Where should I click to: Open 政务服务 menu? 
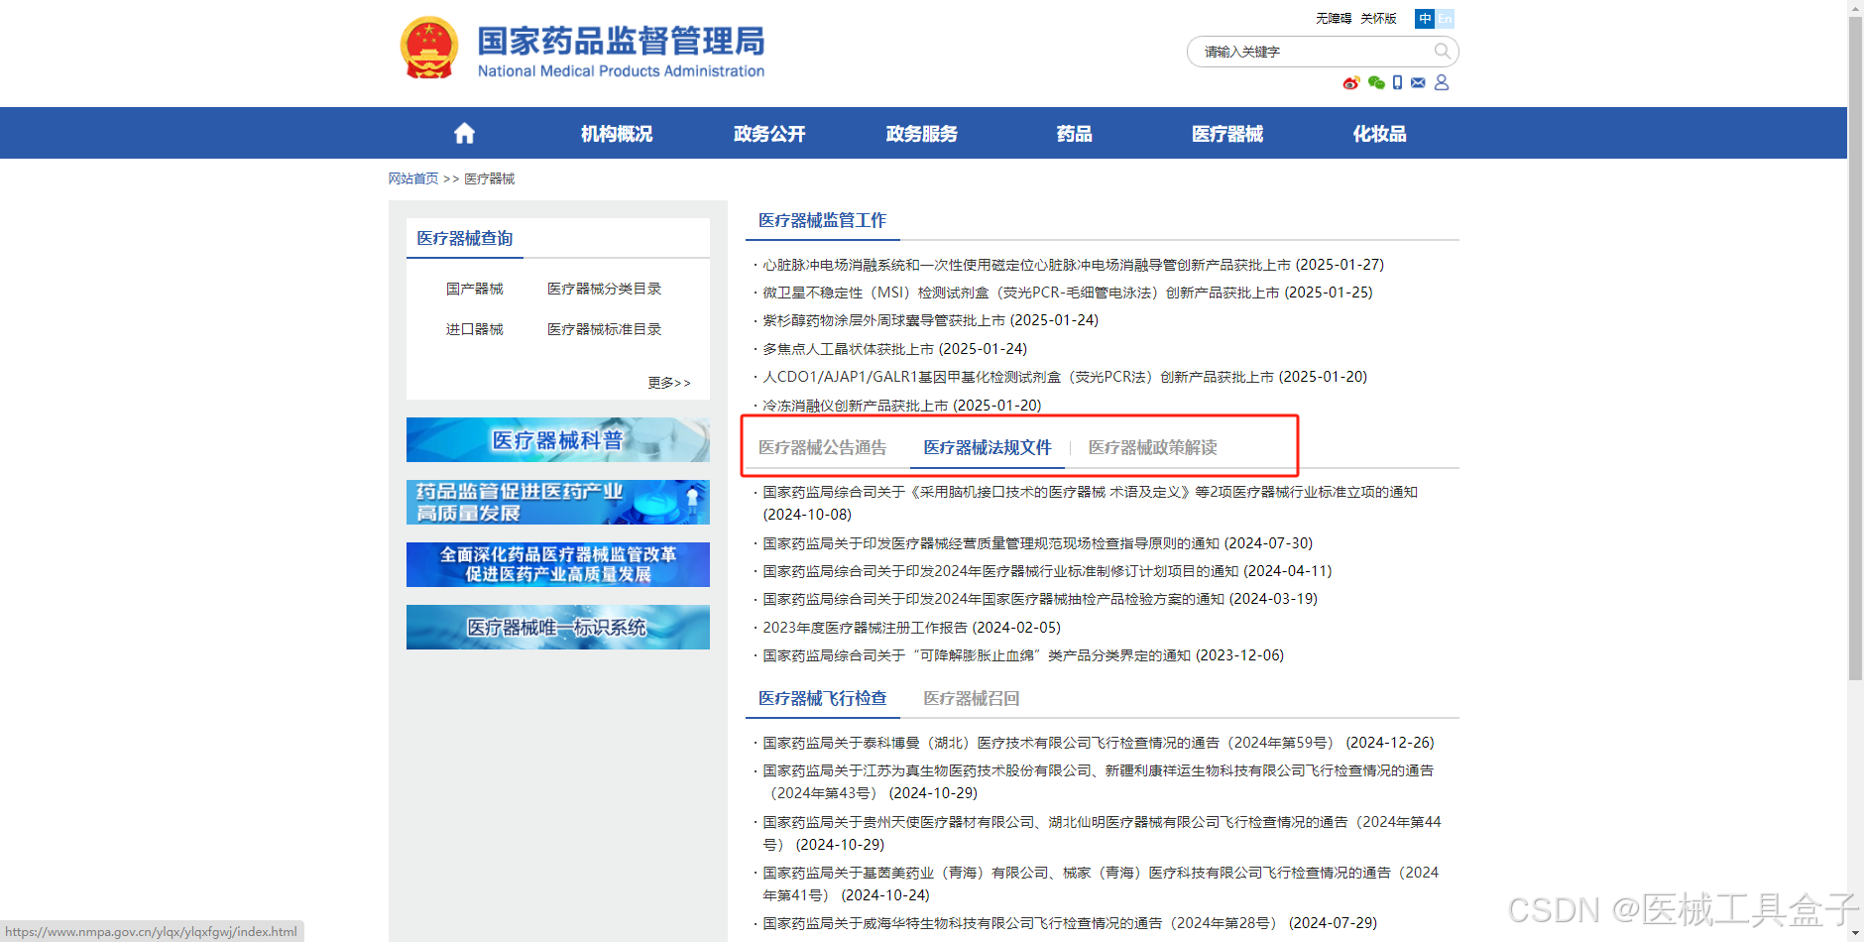[x=922, y=134]
